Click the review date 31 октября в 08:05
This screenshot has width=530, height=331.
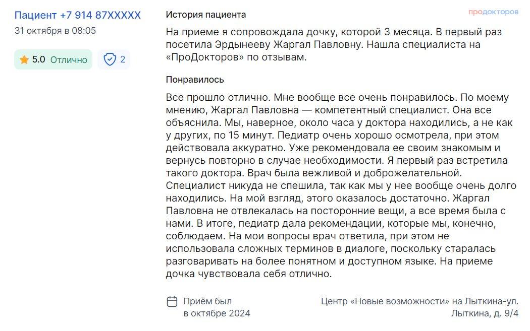click(x=55, y=31)
